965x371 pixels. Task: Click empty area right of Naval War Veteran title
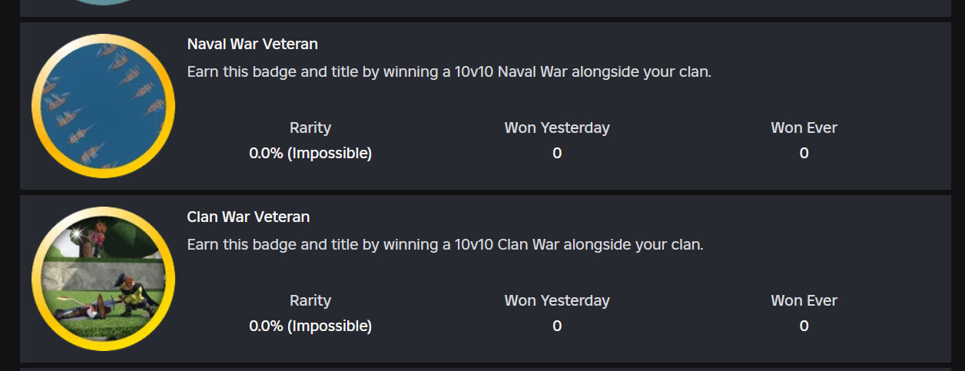pyautogui.click(x=615, y=44)
